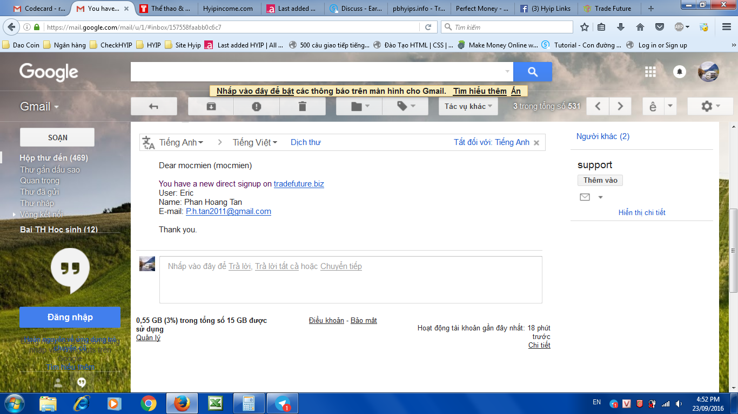Click the blue Gmail search button
The image size is (738, 414).
[533, 72]
